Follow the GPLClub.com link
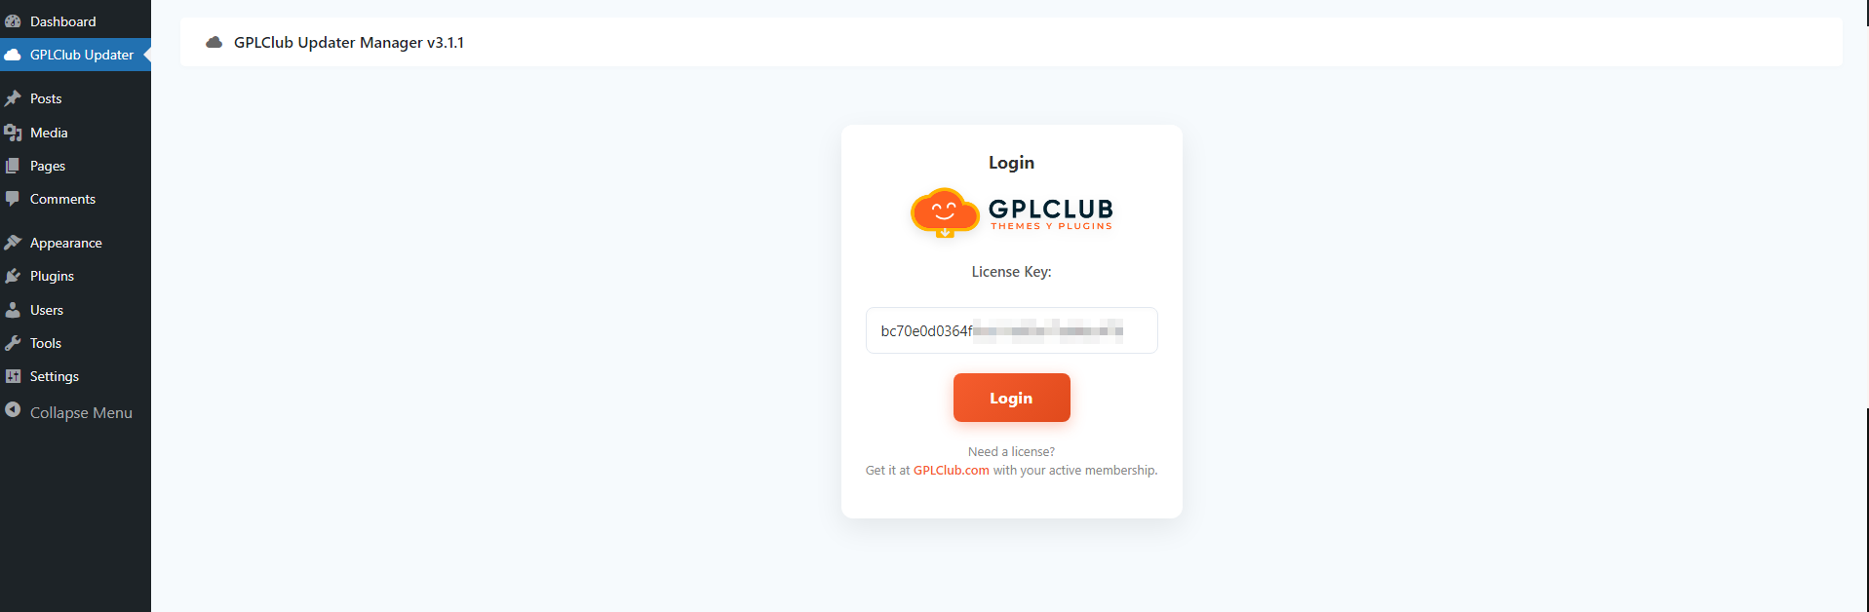 click(951, 470)
